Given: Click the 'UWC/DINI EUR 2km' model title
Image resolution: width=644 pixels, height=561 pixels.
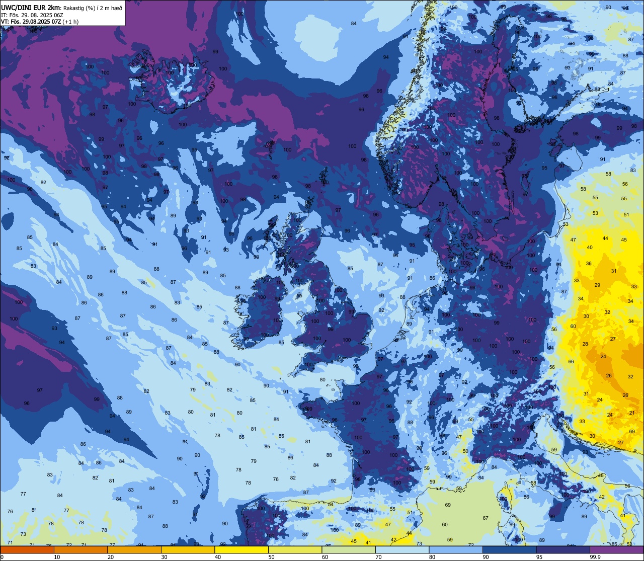Looking at the screenshot, I should pos(31,7).
